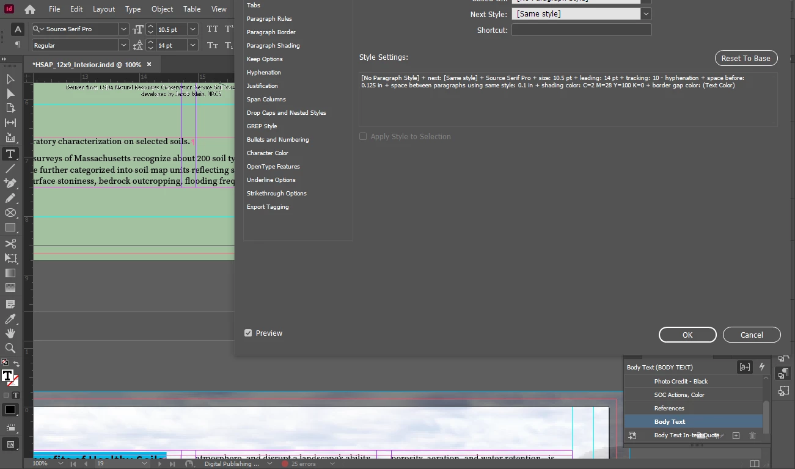Select the Line tool
The width and height of the screenshot is (795, 469).
pos(10,168)
